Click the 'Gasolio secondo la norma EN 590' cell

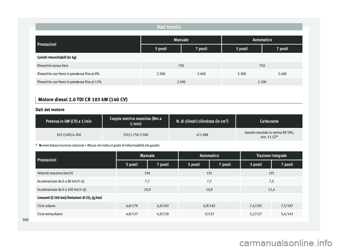point(269,135)
